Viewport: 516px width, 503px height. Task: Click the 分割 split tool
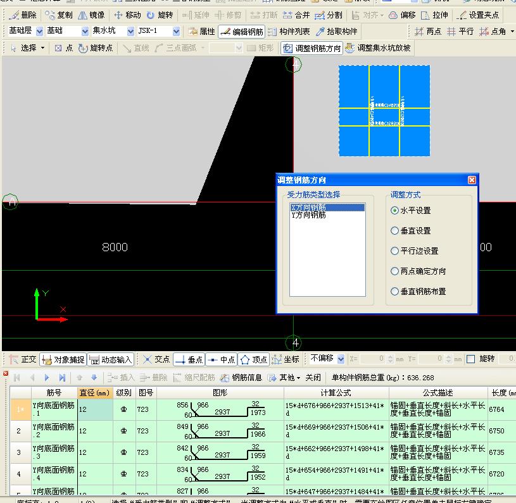coord(329,15)
